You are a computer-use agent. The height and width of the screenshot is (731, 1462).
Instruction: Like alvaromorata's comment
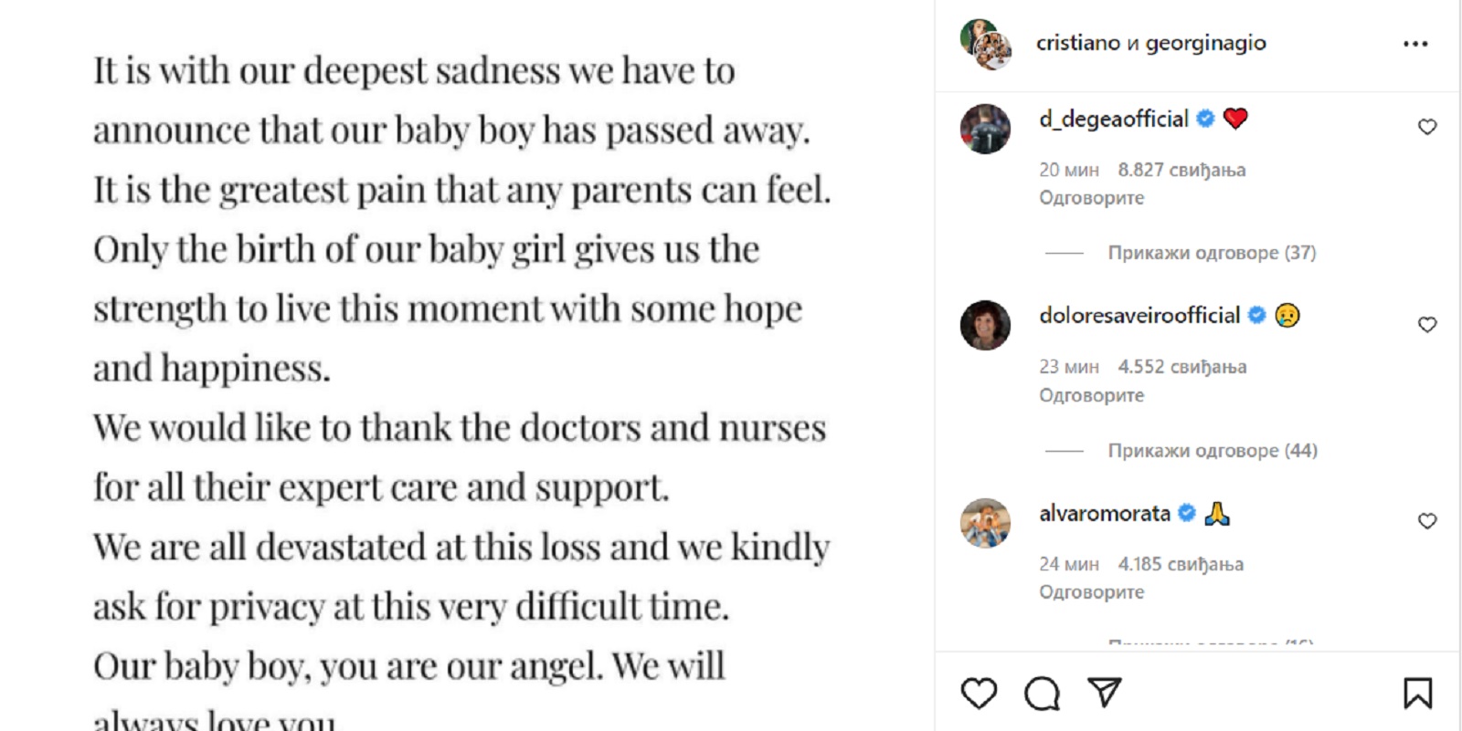point(1427,521)
